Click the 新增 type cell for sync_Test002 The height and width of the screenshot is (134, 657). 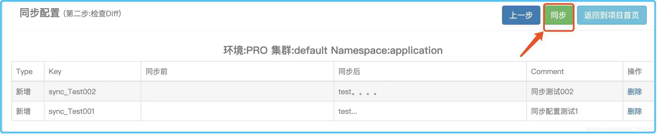coord(23,92)
